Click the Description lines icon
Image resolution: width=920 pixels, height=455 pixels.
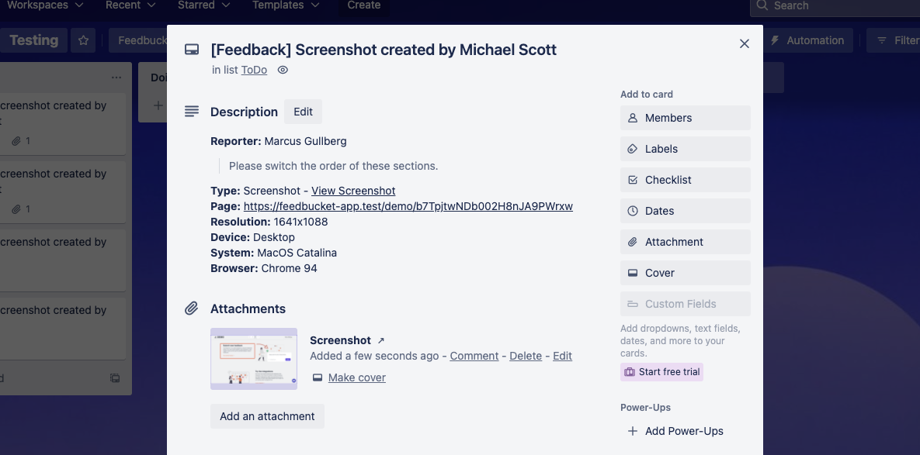[191, 112]
